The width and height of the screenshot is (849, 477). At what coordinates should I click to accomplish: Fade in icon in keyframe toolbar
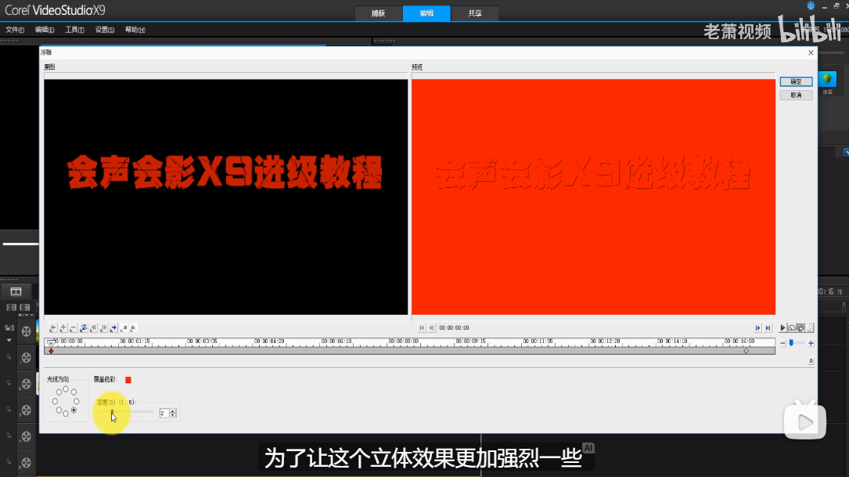coord(124,328)
